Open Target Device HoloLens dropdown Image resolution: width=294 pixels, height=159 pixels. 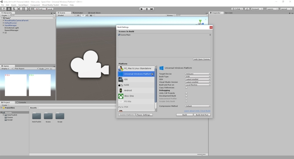[x=198, y=74]
